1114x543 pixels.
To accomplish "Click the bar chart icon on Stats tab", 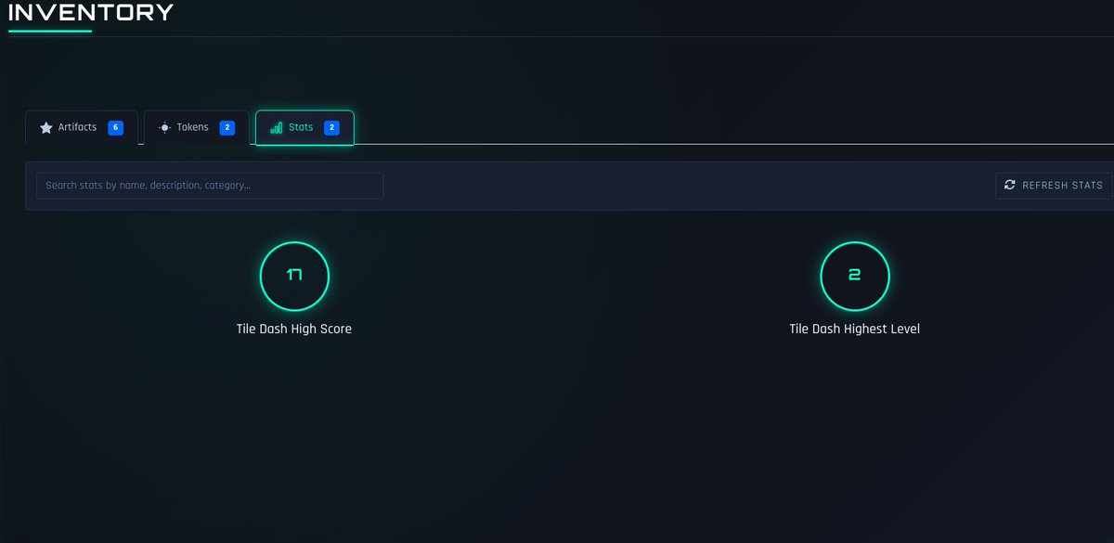I will (277, 128).
